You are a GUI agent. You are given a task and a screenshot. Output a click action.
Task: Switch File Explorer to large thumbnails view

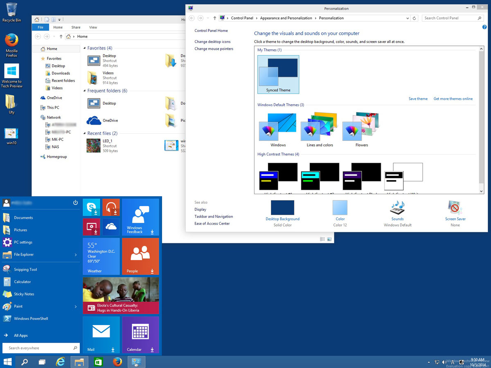[329, 239]
